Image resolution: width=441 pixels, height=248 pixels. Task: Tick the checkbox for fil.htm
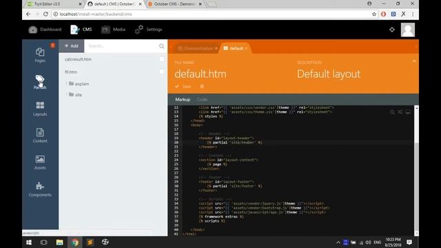[x=161, y=72]
